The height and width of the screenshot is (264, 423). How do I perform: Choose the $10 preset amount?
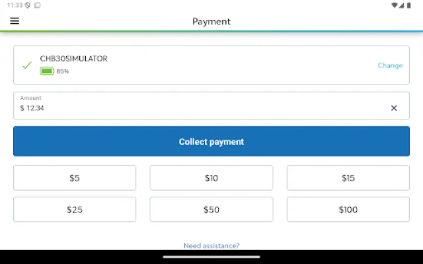[x=211, y=178]
